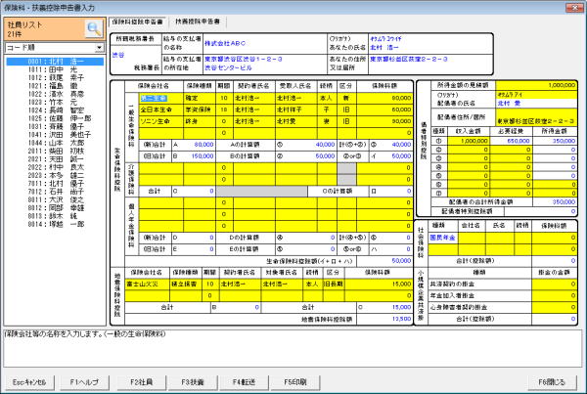Click the 全日本生命 insurance company cell

point(161,109)
